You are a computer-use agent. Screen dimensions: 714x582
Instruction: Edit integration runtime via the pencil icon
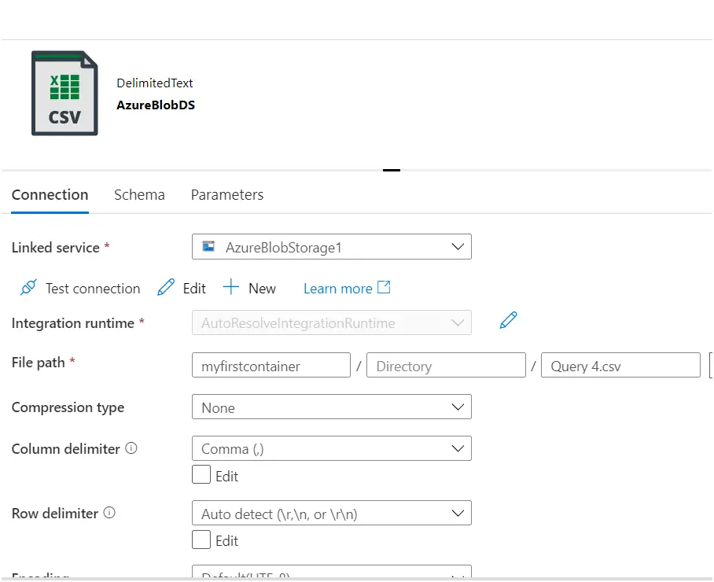click(x=508, y=320)
